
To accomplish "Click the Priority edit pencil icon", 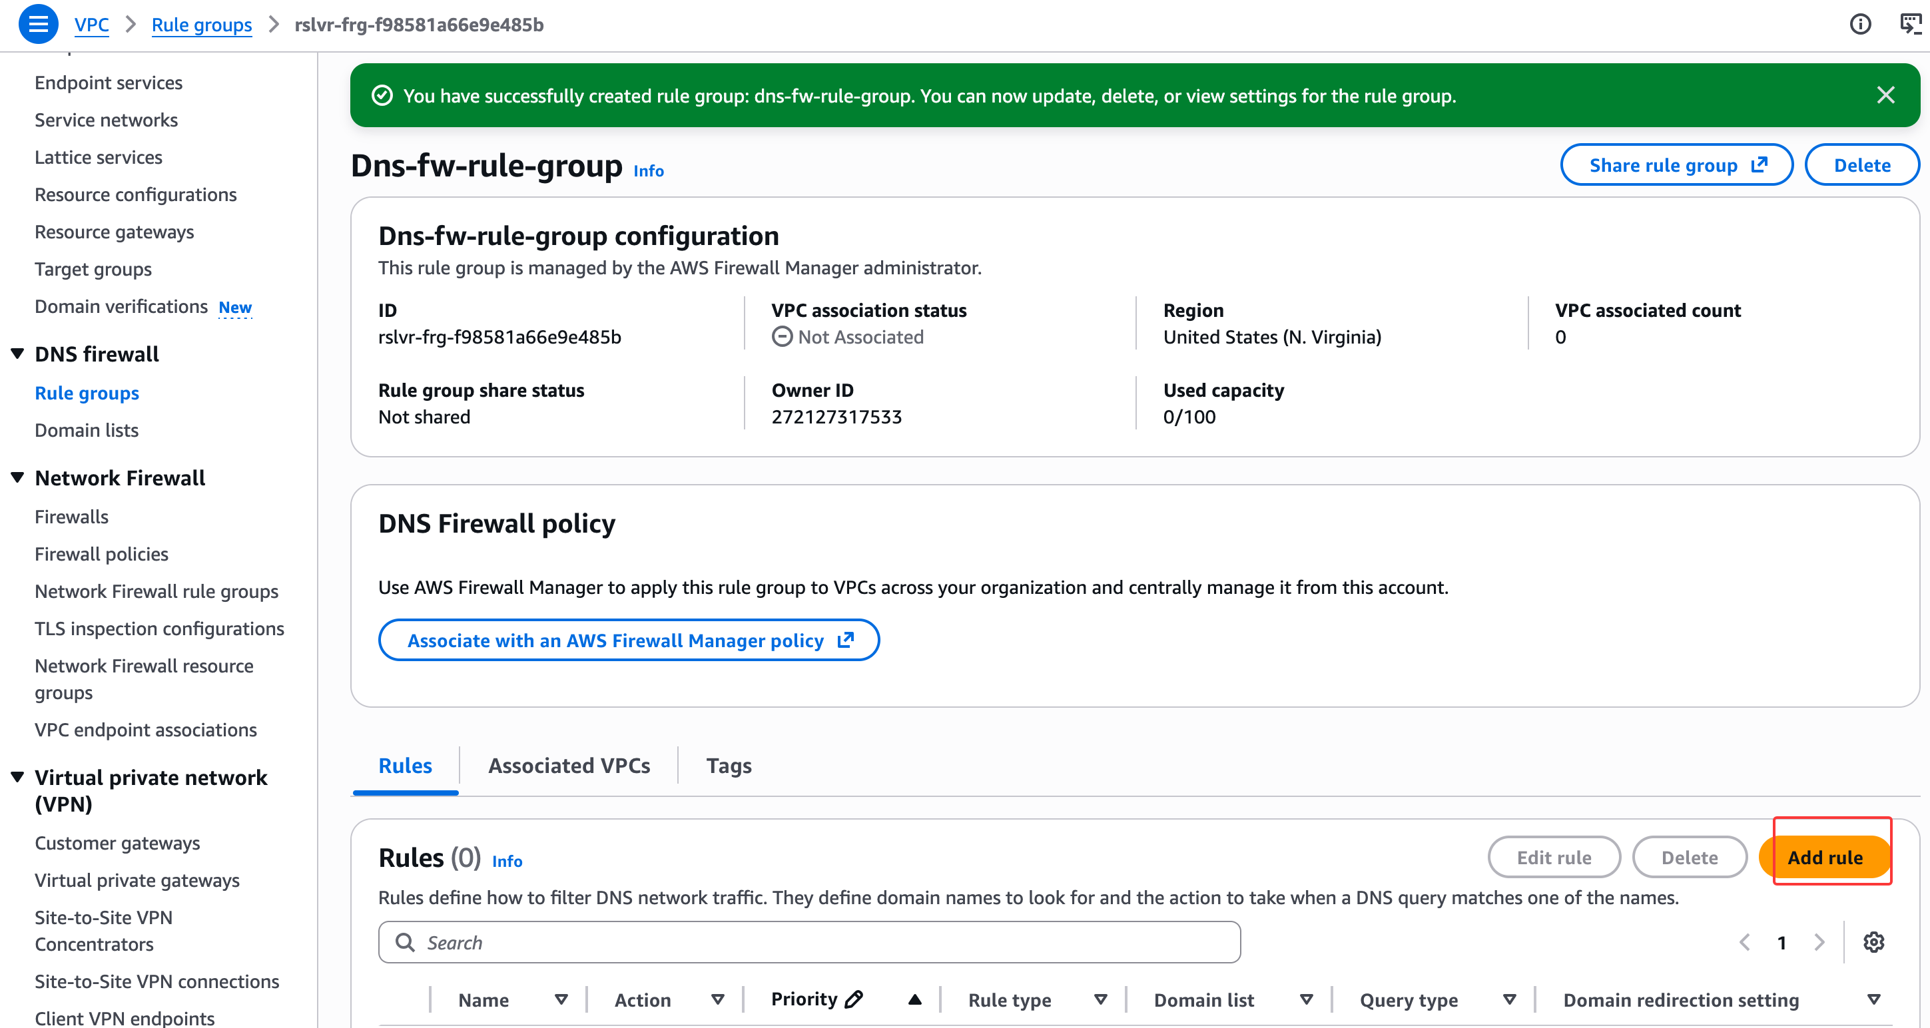I will pos(853,999).
